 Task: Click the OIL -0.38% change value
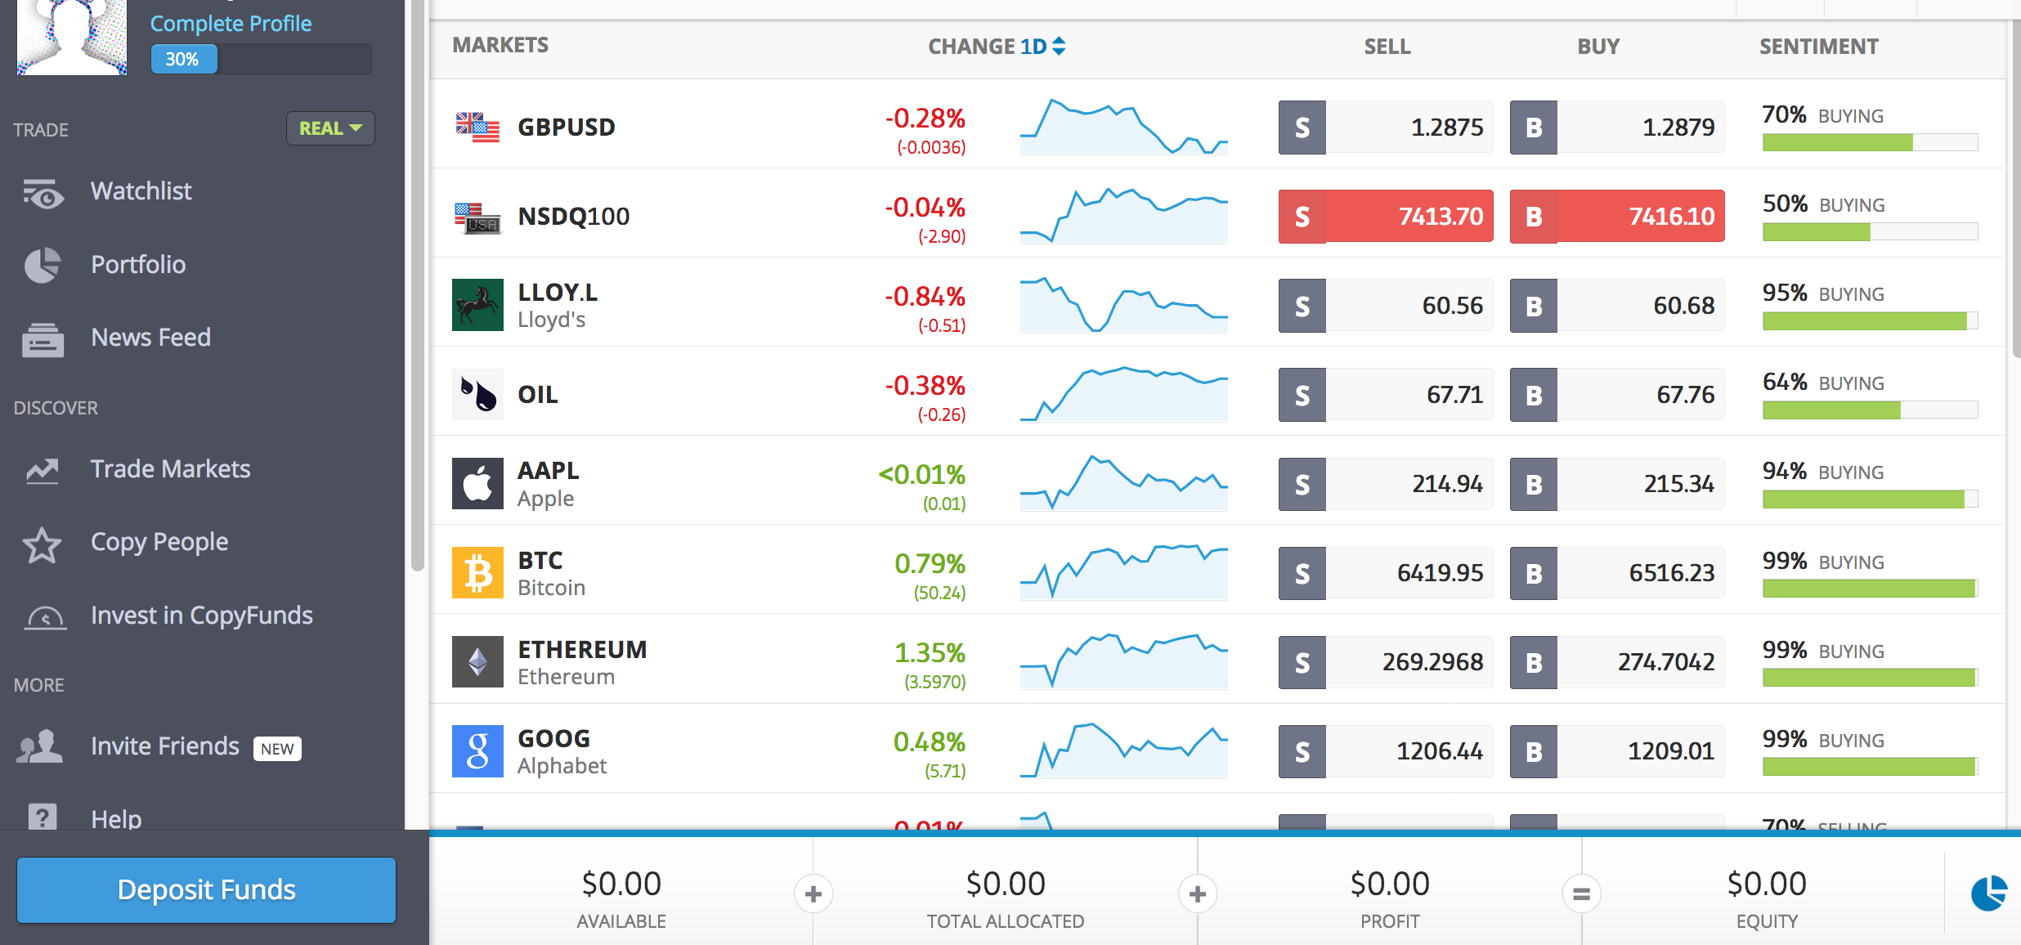925,386
